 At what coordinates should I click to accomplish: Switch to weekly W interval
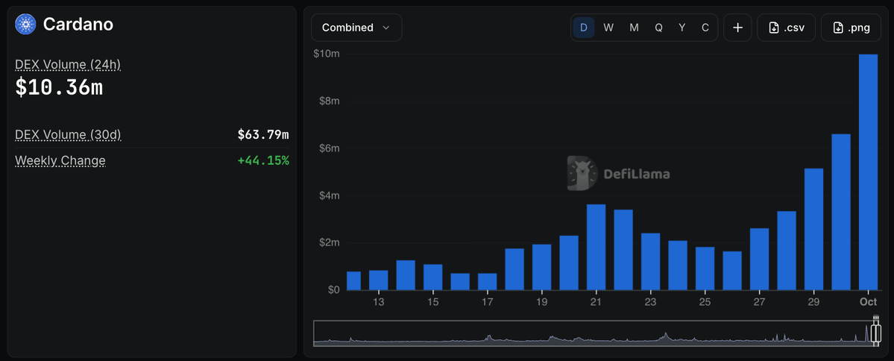(608, 28)
